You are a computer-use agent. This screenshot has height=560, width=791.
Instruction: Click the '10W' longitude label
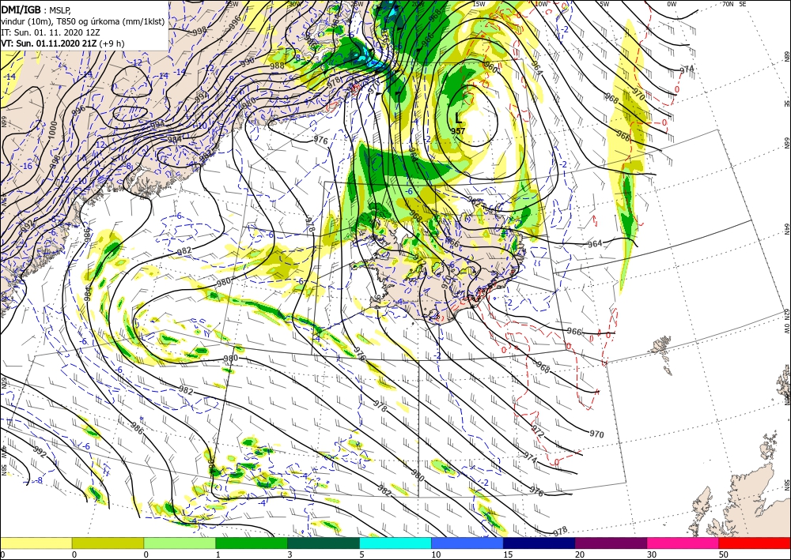pyautogui.click(x=541, y=4)
